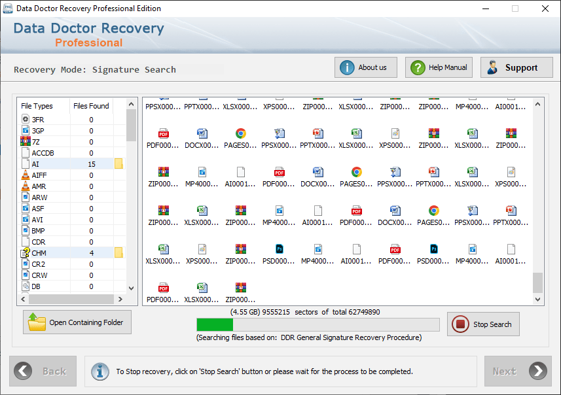This screenshot has width=561, height=395.
Task: Select the CR2 file type icon
Action: [26, 264]
